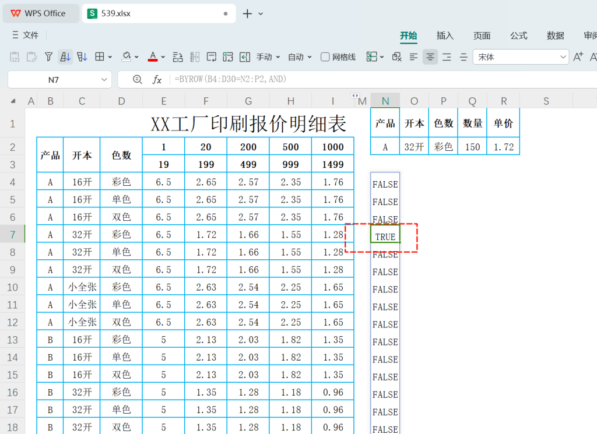The height and width of the screenshot is (434, 597).
Task: Click the fx insert function icon
Action: pos(157,79)
